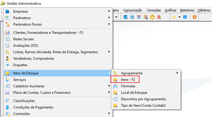Click the Classificações sort icon
The image size is (212, 117).
click(x=7, y=101)
